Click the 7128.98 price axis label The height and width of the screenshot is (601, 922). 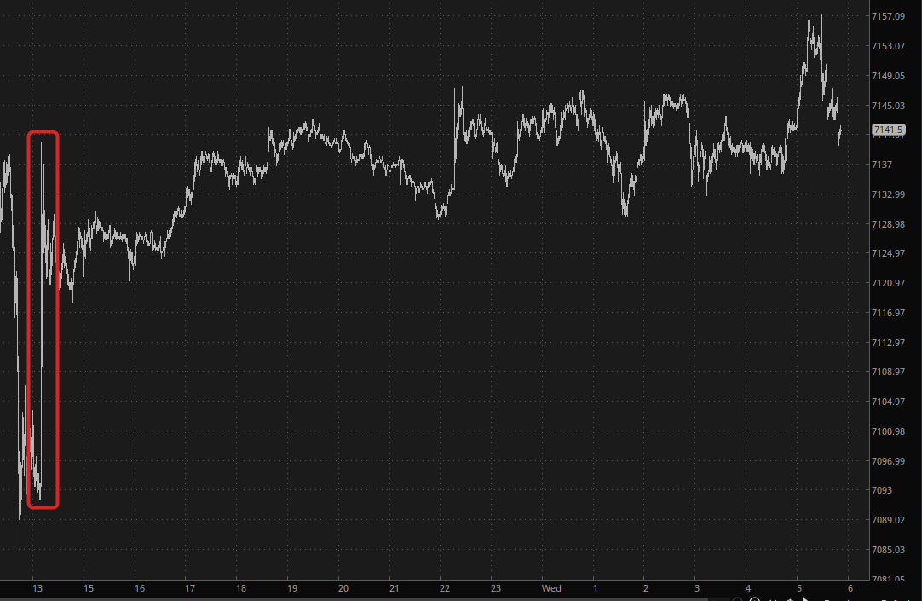887,224
